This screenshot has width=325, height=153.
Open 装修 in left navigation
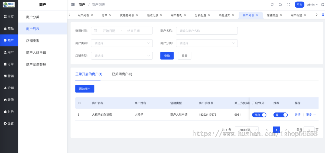pyautogui.click(x=9, y=100)
